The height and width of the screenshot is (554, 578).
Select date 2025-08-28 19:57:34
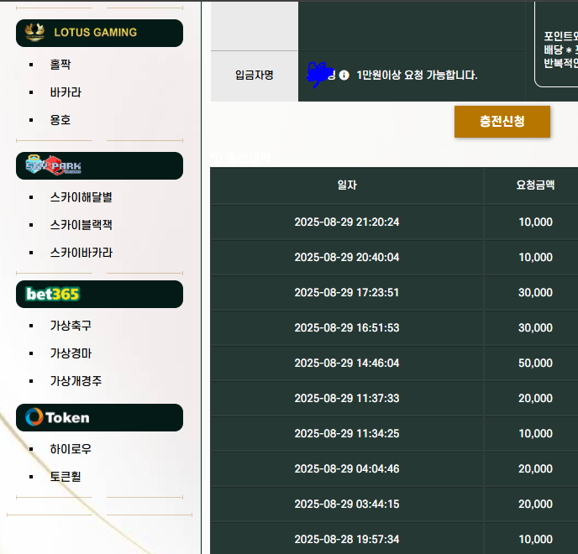pyautogui.click(x=347, y=539)
